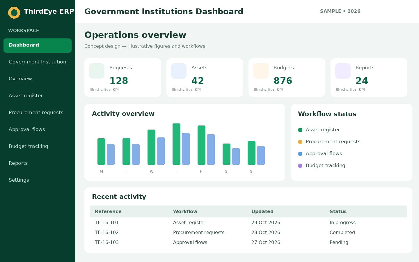Click the blue Approval flows legend dot
This screenshot has width=419, height=262.
click(x=300, y=154)
